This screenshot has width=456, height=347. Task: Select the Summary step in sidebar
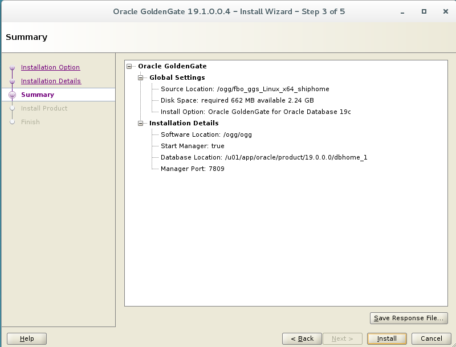(x=38, y=95)
